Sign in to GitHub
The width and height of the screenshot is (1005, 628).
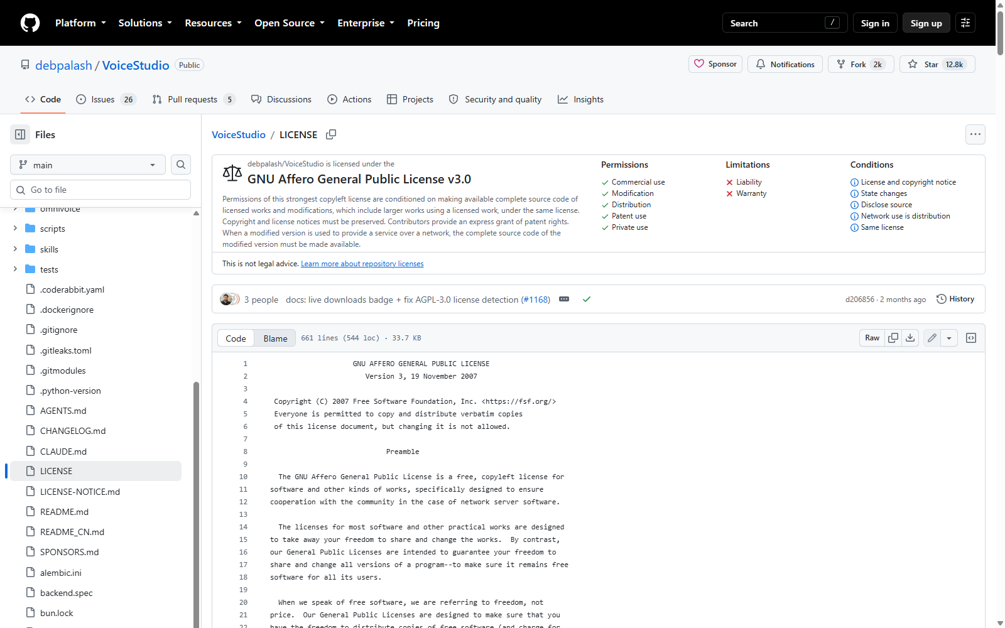click(x=875, y=23)
